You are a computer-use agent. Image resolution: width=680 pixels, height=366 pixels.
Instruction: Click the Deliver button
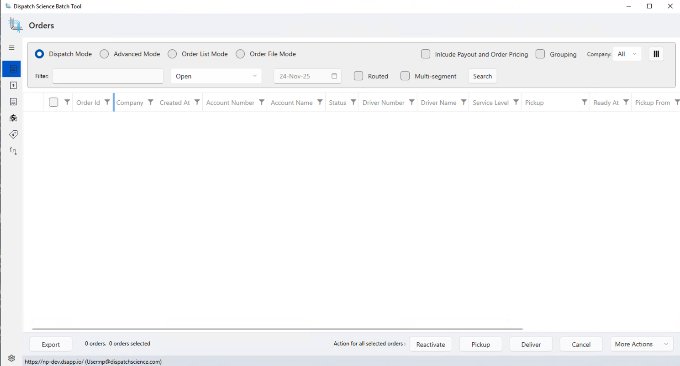(x=531, y=345)
